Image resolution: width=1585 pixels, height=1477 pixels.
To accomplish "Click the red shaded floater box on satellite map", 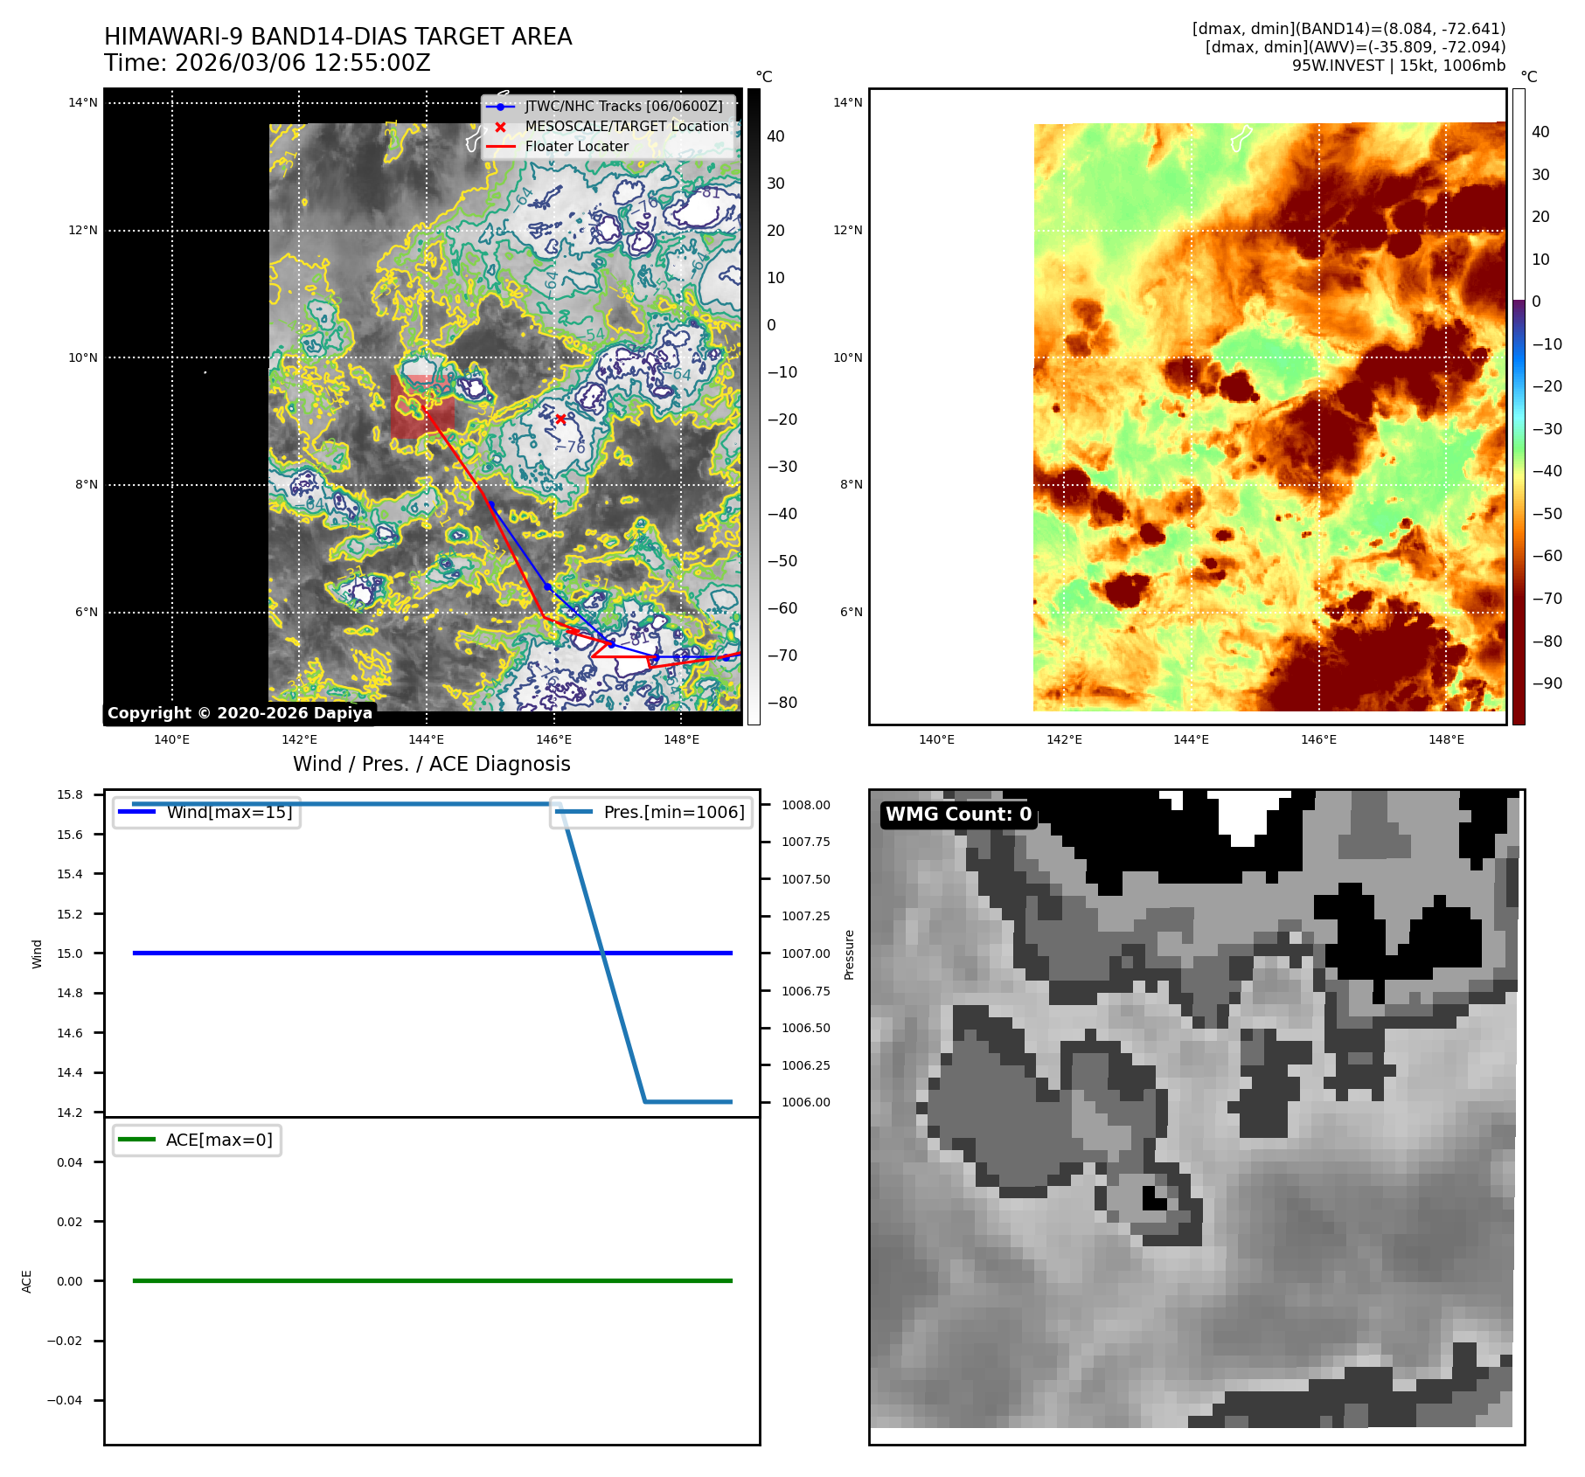I will [x=422, y=407].
